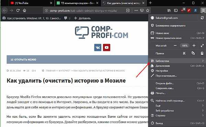Open Персонализация menu entry
This screenshot has width=206, height=127.
[177, 76]
